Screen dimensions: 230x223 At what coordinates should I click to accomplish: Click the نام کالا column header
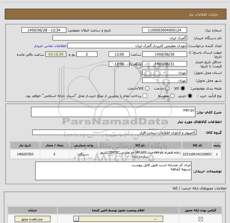pyautogui.click(x=140, y=145)
